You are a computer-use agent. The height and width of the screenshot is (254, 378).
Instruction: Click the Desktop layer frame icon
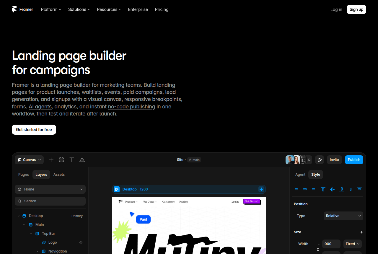pyautogui.click(x=24, y=216)
